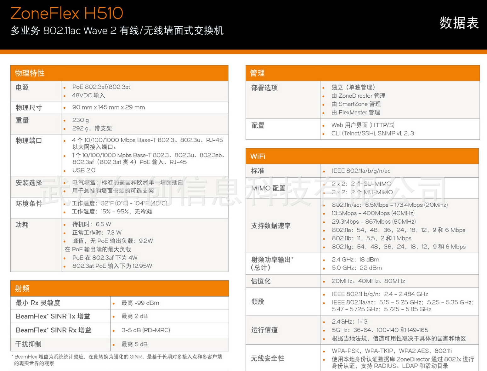Image resolution: width=487 pixels, height=371 pixels.
Task: Select "CLI (Telnet/SSH), SNMP v1, 2, 3"
Action: tap(373, 134)
